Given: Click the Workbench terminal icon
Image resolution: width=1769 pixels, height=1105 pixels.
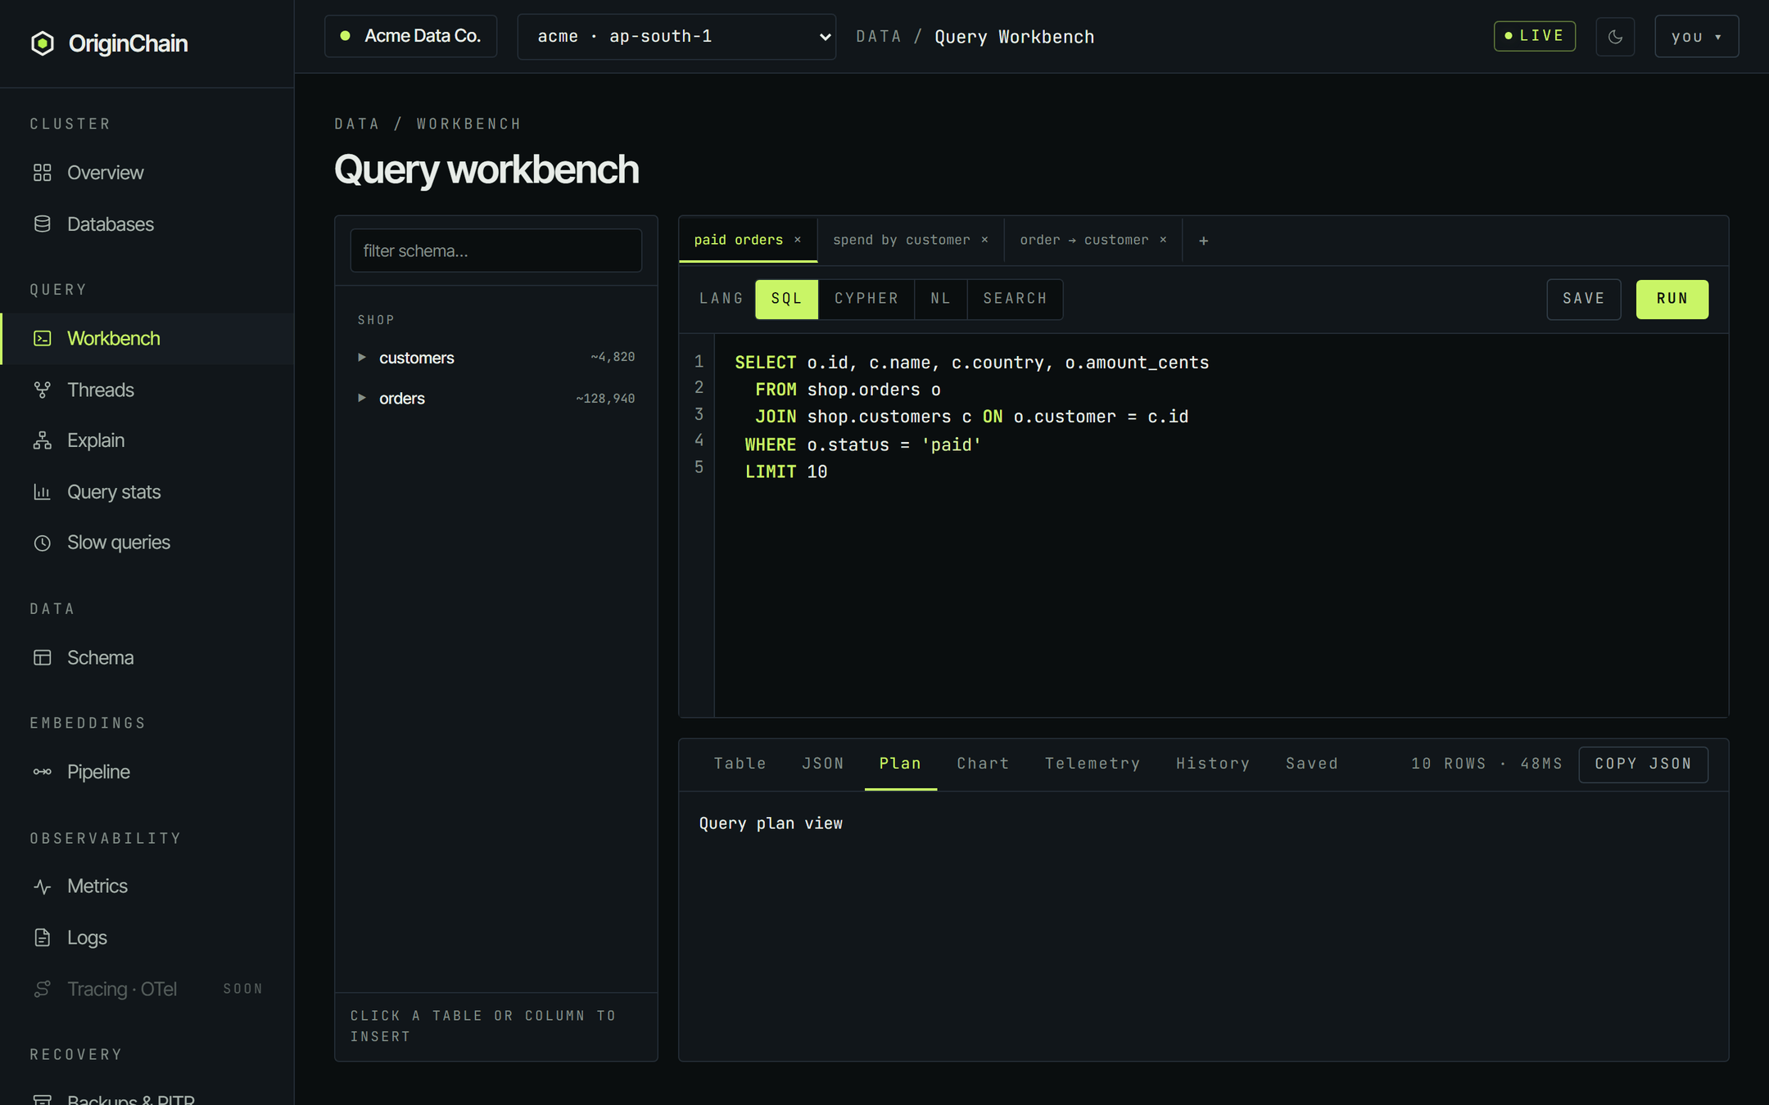Looking at the screenshot, I should tap(43, 338).
